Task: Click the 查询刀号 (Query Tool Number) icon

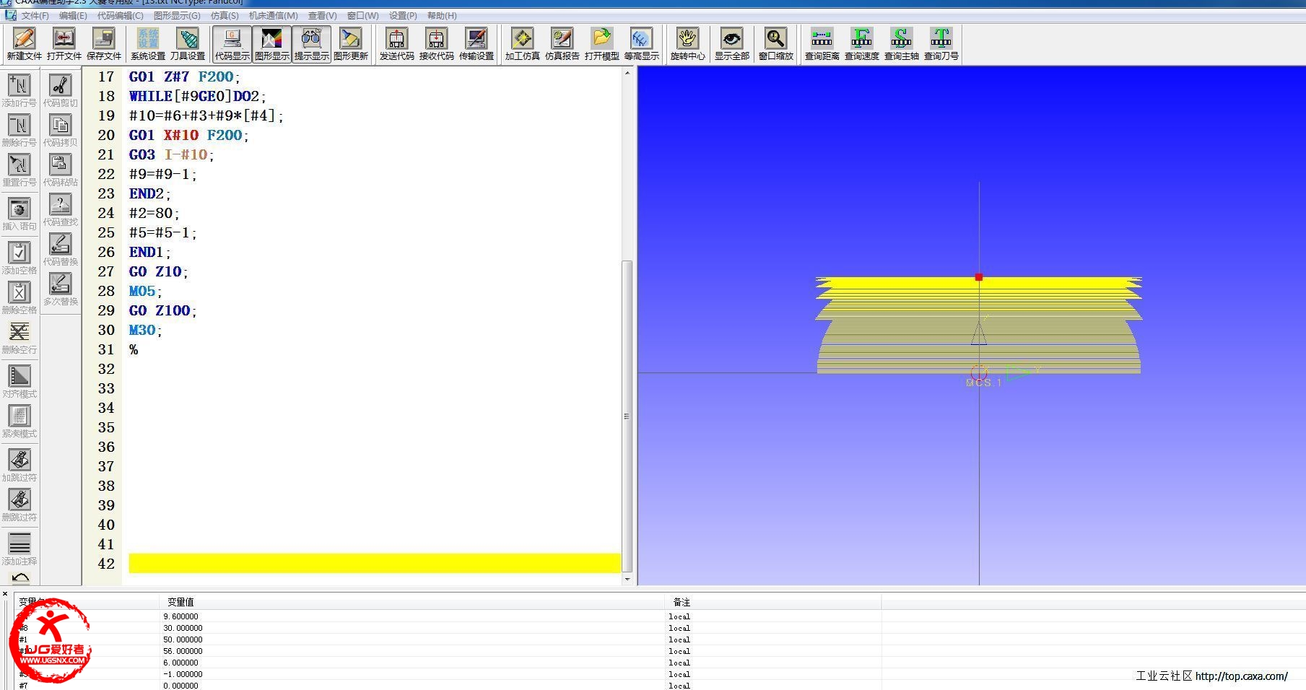Action: pos(941,44)
